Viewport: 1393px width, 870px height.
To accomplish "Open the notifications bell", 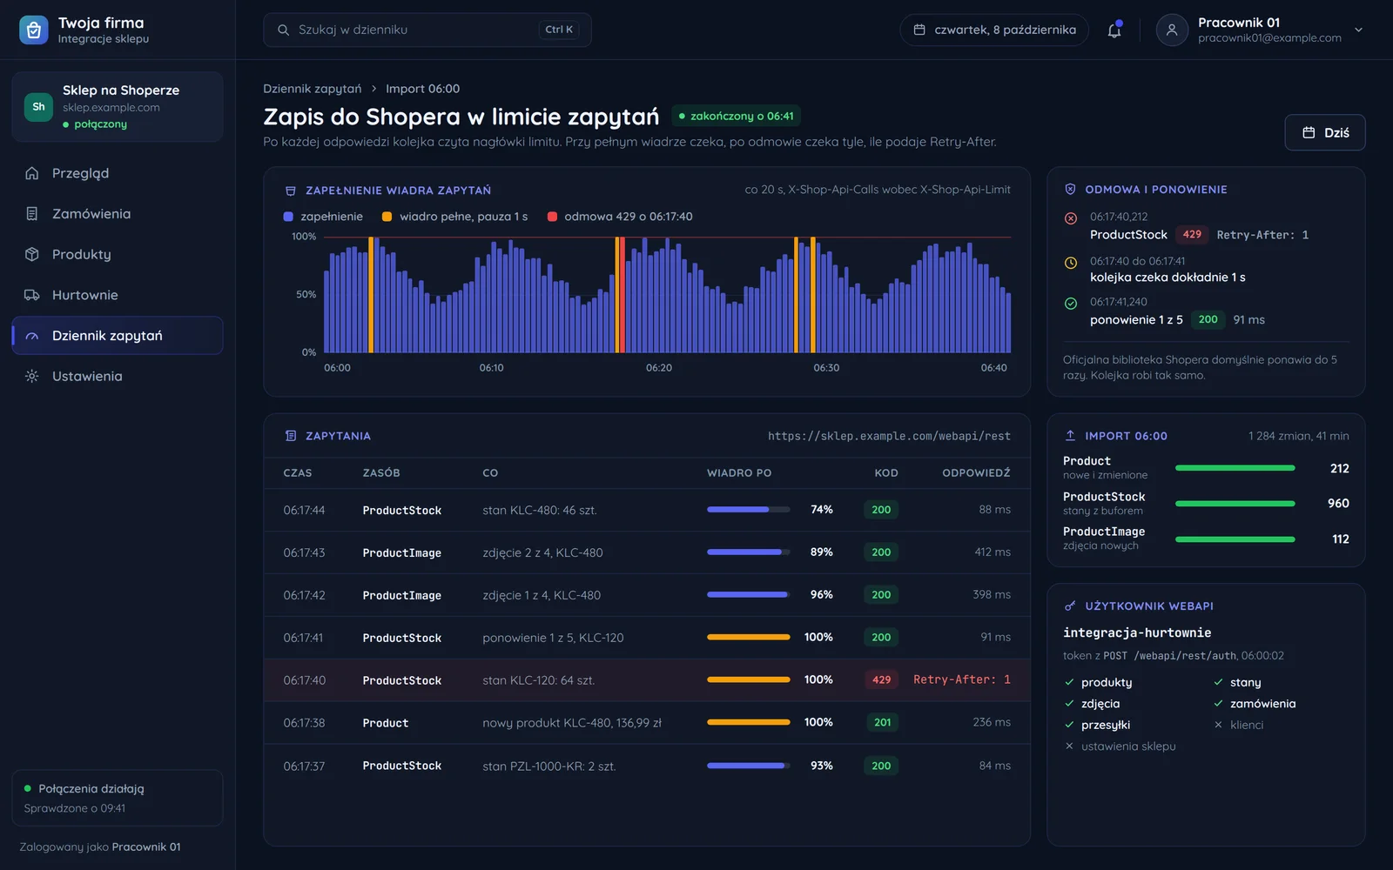I will coord(1114,30).
